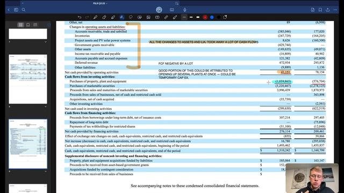Screen dimensions: 344x193
Task: Choose the thickest stroke width
Action: point(198,17)
